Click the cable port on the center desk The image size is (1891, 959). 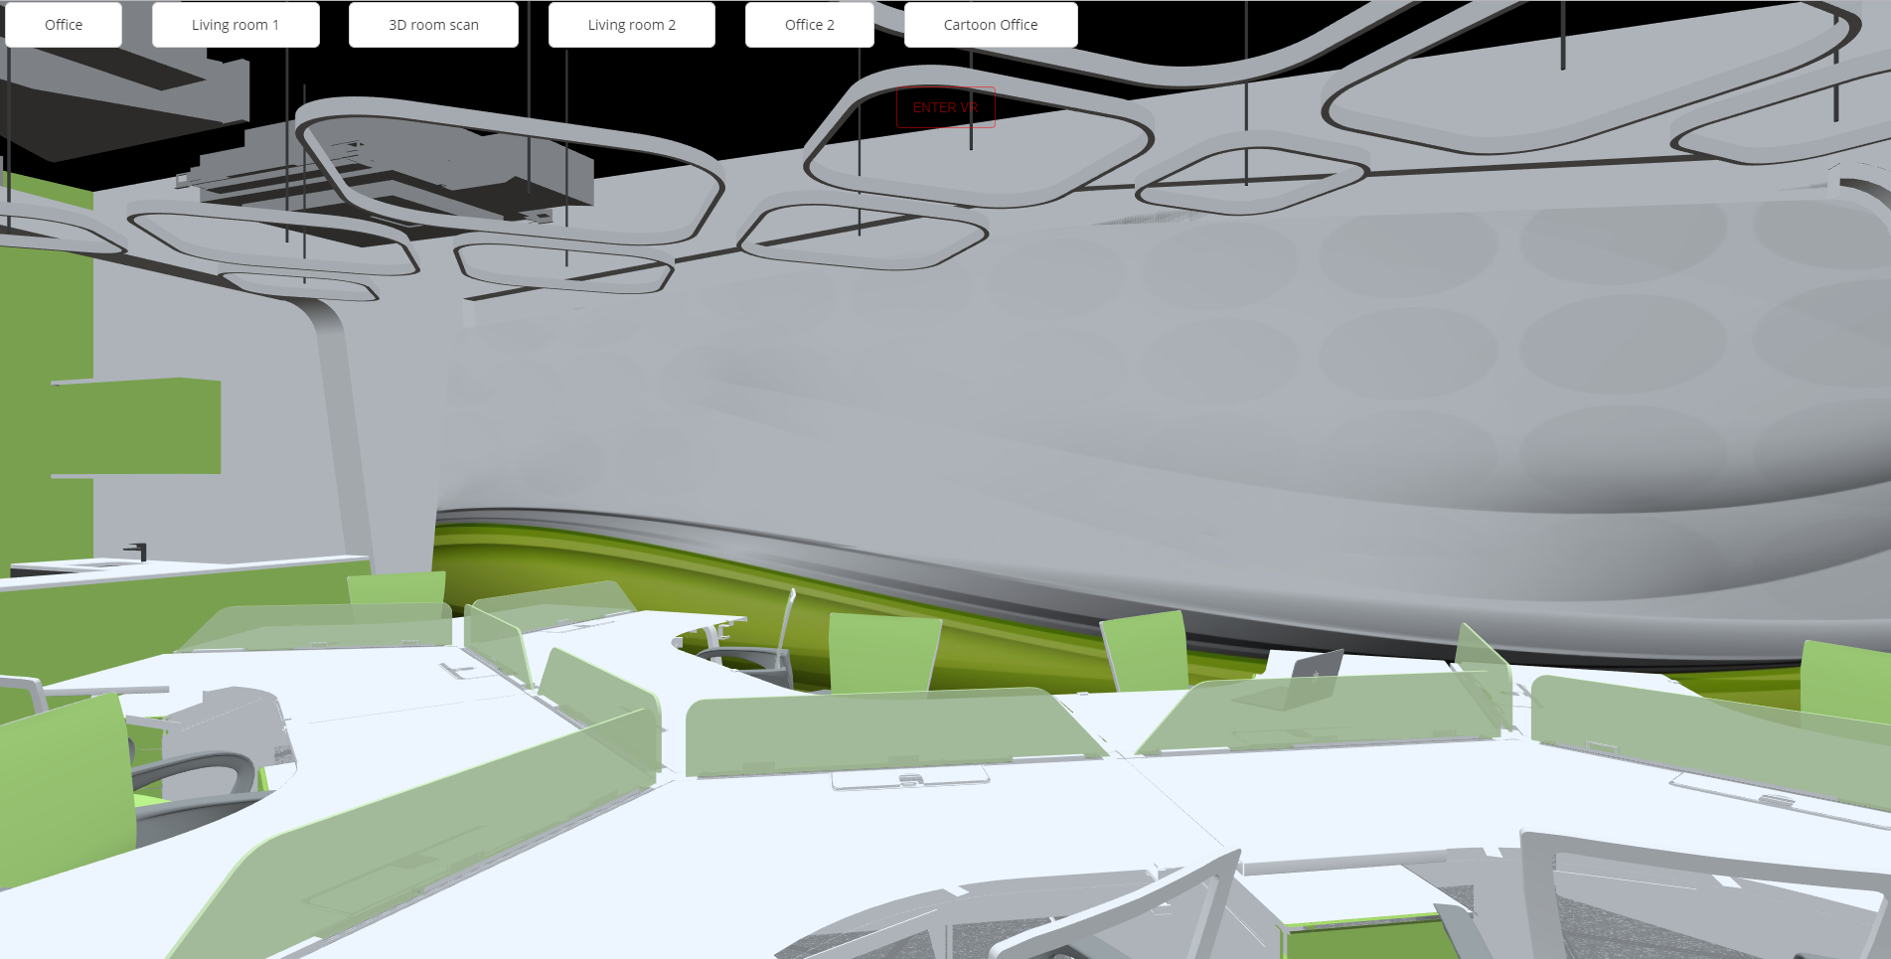909,780
